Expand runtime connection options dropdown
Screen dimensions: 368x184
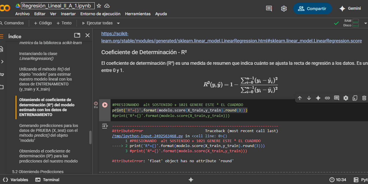[x=366, y=23]
